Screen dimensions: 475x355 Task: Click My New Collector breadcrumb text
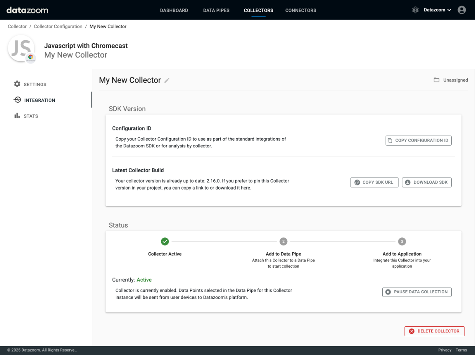(108, 26)
